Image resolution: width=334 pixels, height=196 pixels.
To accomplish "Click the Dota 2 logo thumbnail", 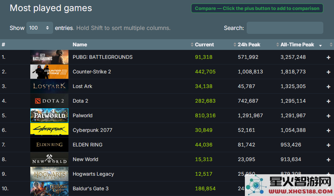I will coord(49,101).
